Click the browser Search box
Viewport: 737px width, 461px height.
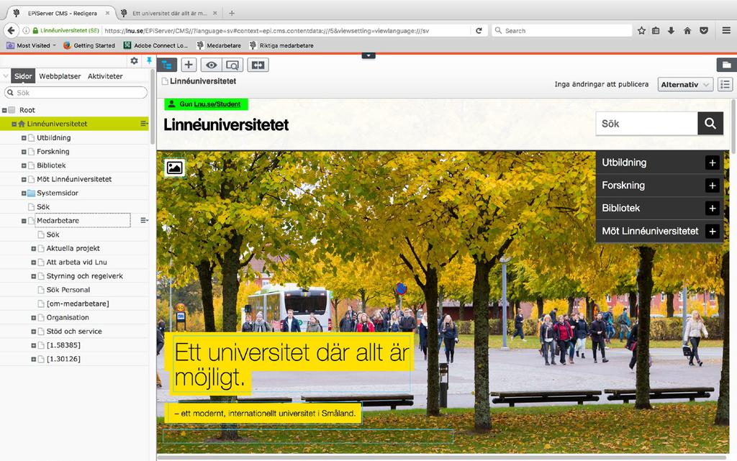pos(561,30)
